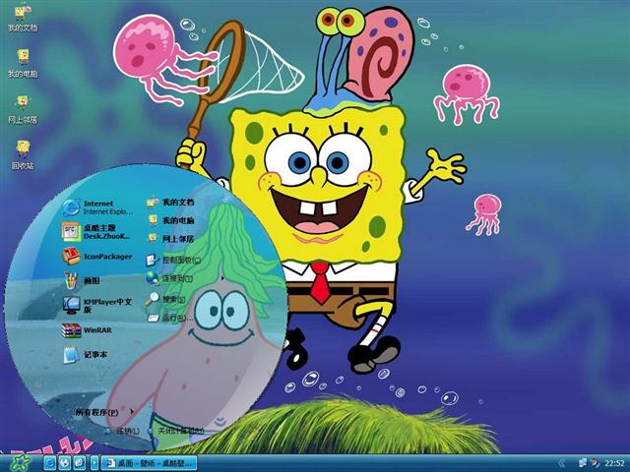Click the green star Start button
The width and height of the screenshot is (630, 472).
(x=20, y=463)
